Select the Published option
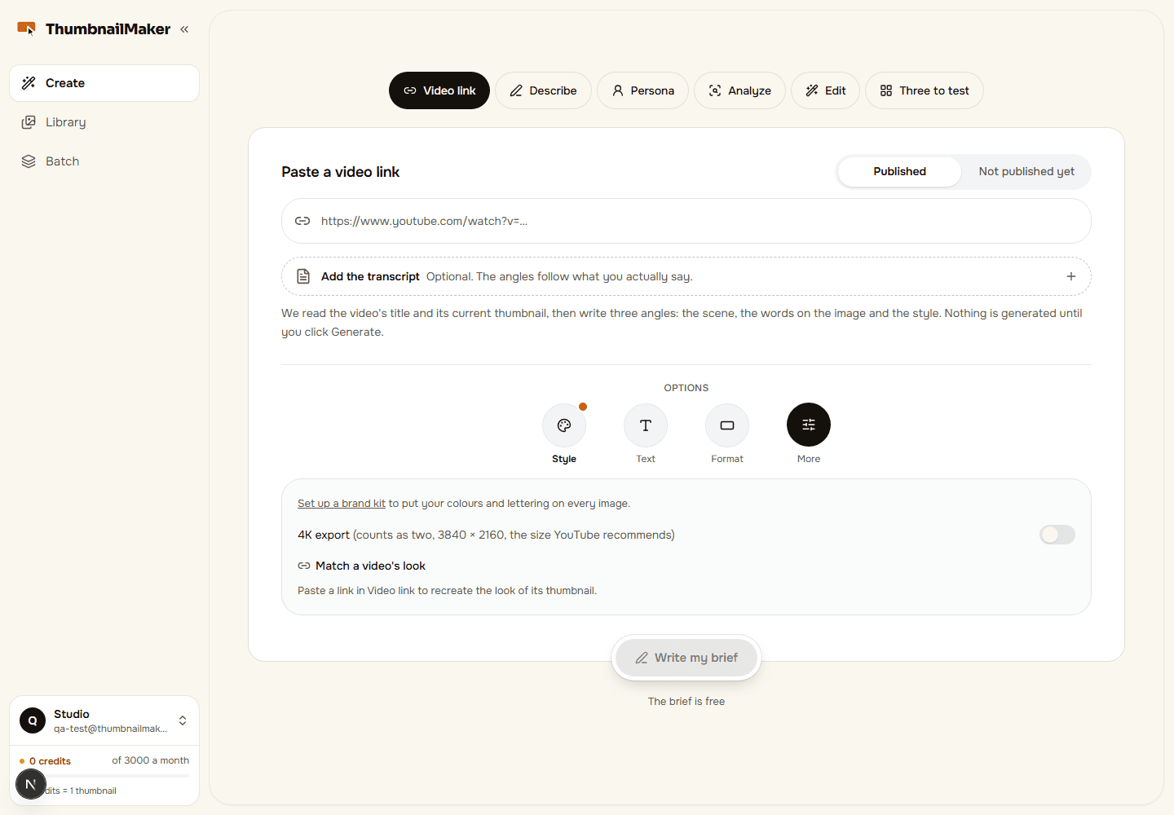The width and height of the screenshot is (1174, 815). (899, 171)
